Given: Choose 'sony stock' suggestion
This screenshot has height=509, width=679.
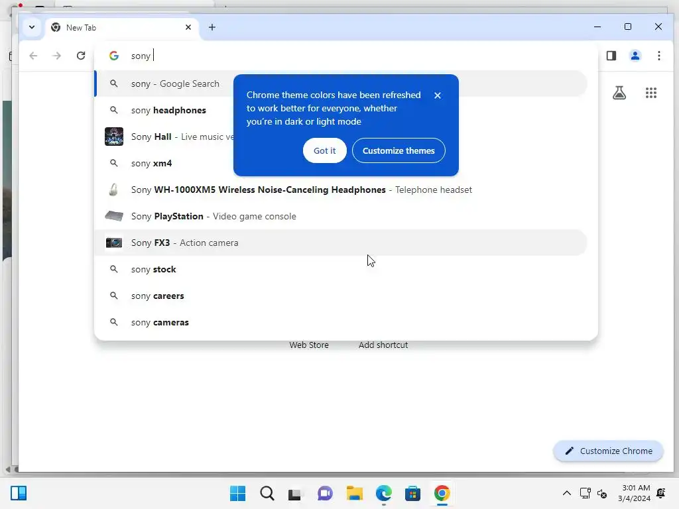Looking at the screenshot, I should (x=341, y=269).
